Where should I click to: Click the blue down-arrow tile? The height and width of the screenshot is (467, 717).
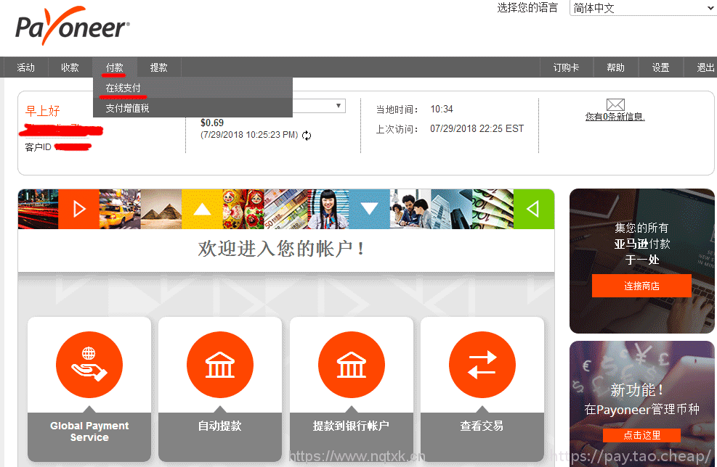point(370,209)
